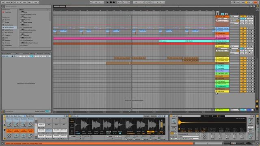Click the Name column header in browser
This screenshot has height=146, width=260.
coord(22,10)
